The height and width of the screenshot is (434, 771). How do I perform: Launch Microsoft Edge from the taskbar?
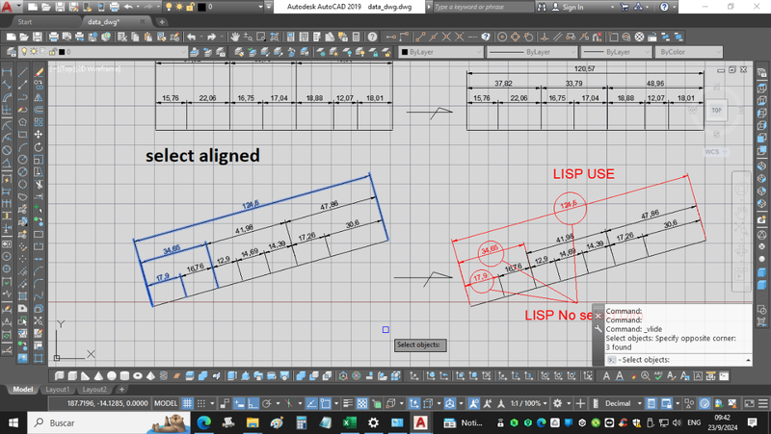[204, 421]
